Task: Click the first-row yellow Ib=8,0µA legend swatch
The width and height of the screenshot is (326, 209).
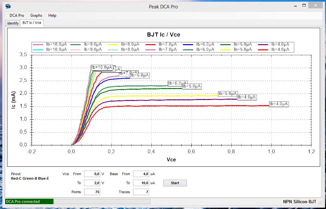Action: [x=113, y=44]
